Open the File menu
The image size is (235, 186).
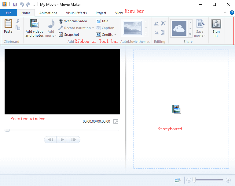click(9, 13)
